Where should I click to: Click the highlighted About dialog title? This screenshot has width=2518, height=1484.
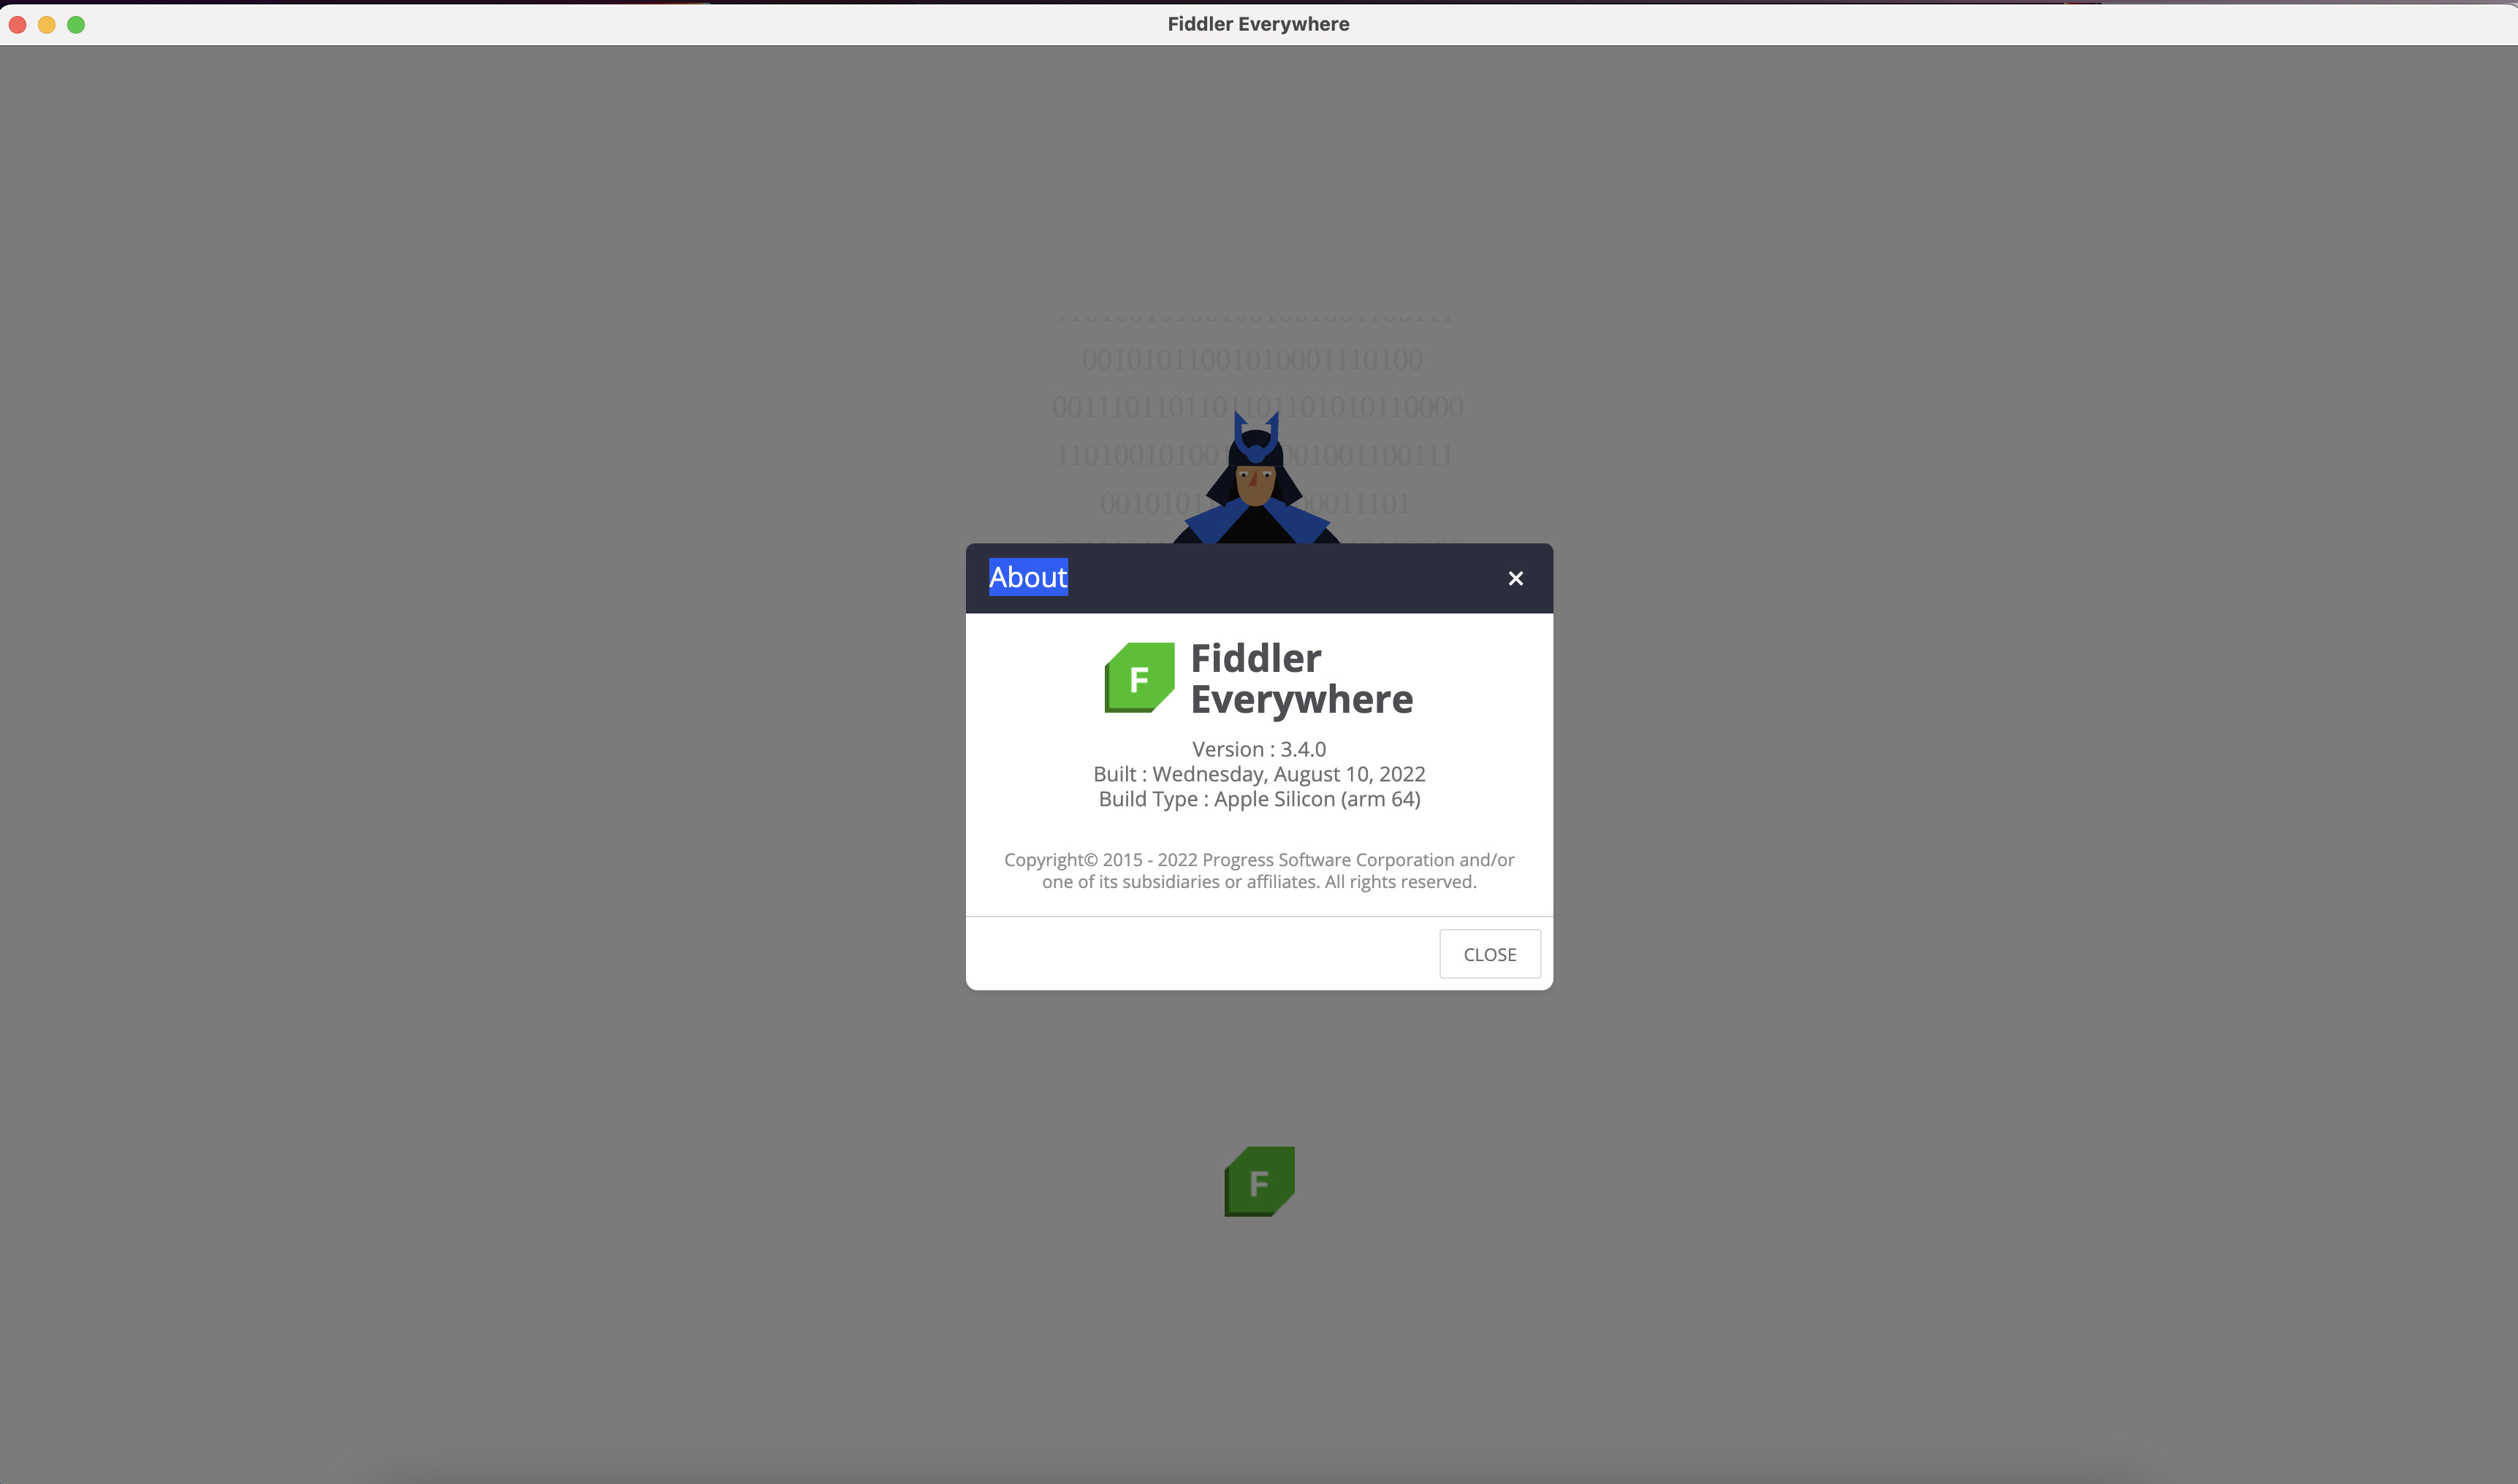tap(1028, 577)
